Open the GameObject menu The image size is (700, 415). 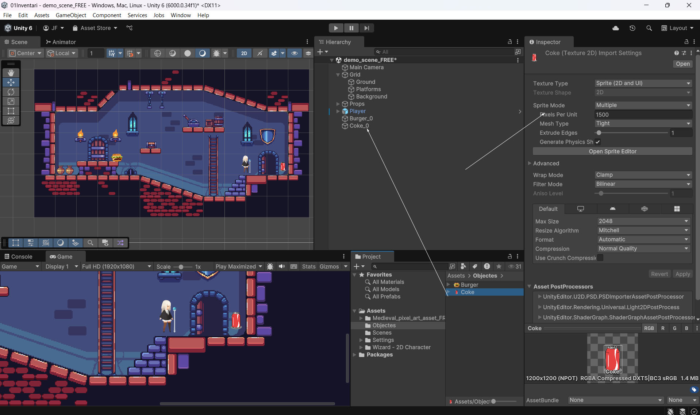coord(71,15)
